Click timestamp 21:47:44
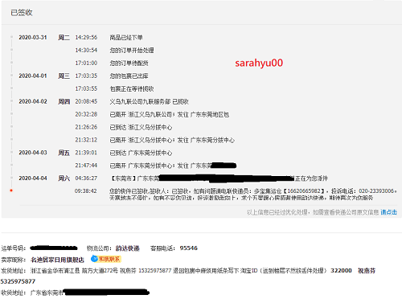Image resolution: width=402 pixels, height=299 pixels. [86, 166]
